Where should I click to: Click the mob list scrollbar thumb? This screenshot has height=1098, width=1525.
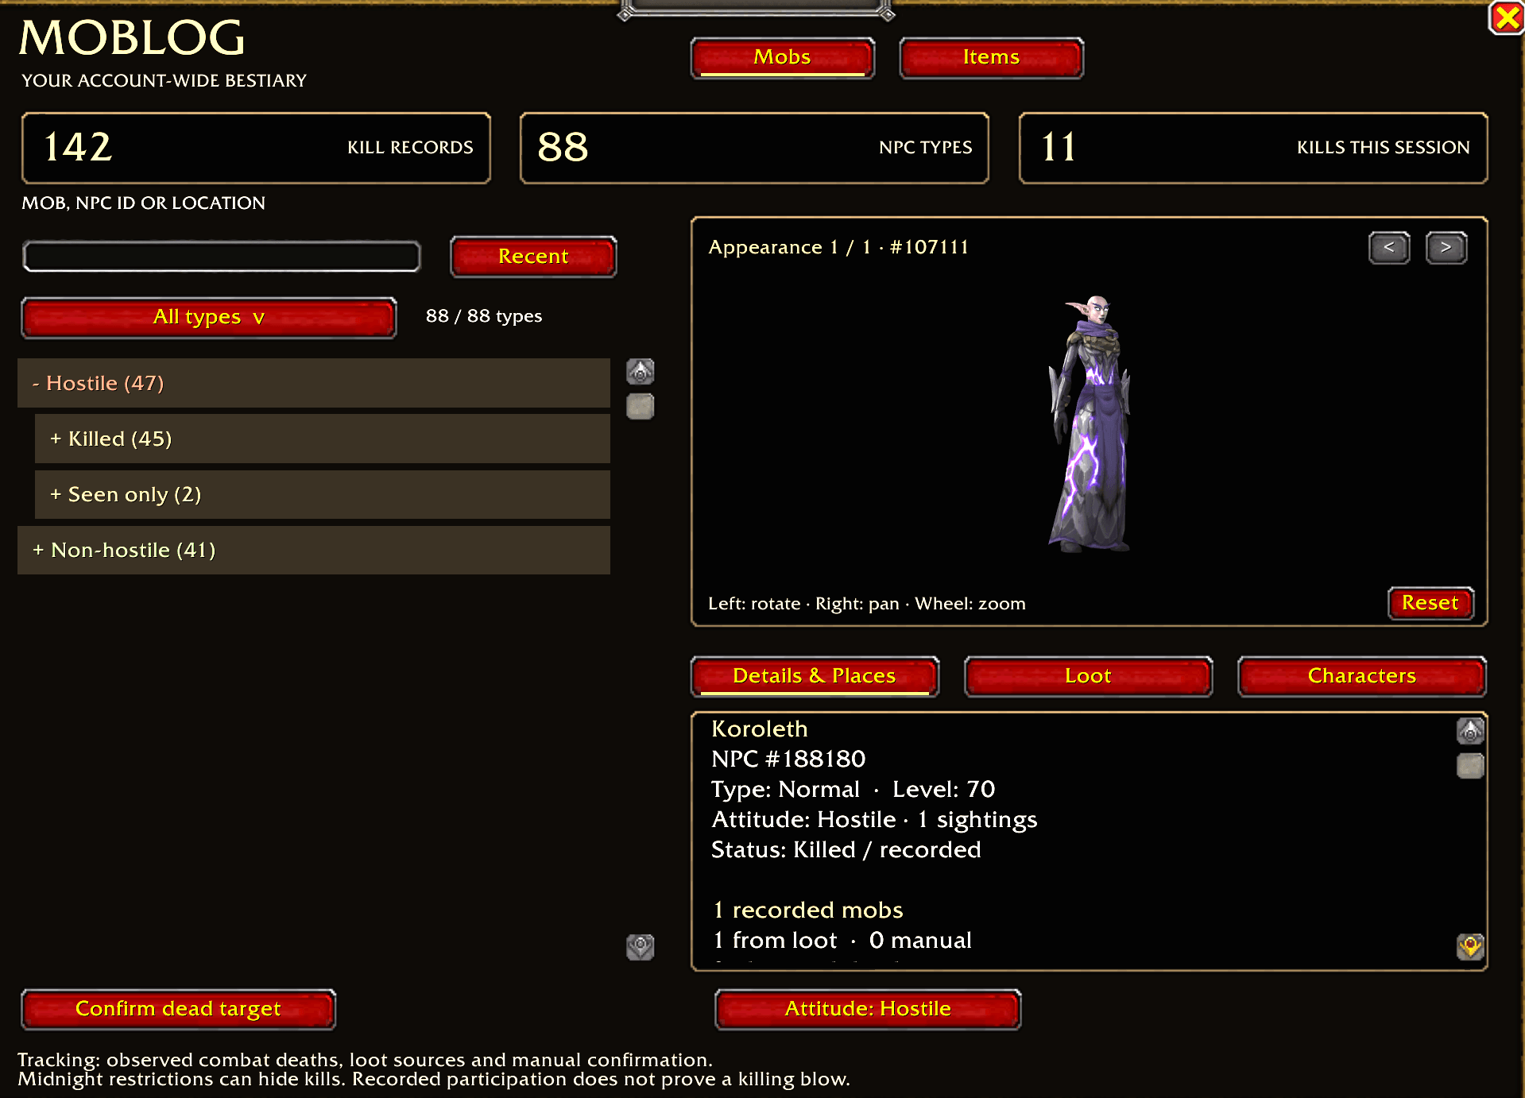[641, 406]
